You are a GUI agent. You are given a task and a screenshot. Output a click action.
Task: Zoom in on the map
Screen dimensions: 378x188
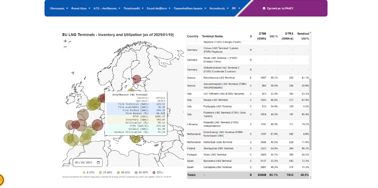(x=65, y=41)
